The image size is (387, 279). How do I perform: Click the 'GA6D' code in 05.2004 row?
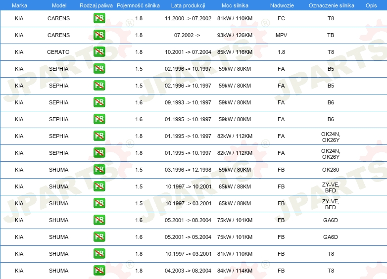click(331, 237)
